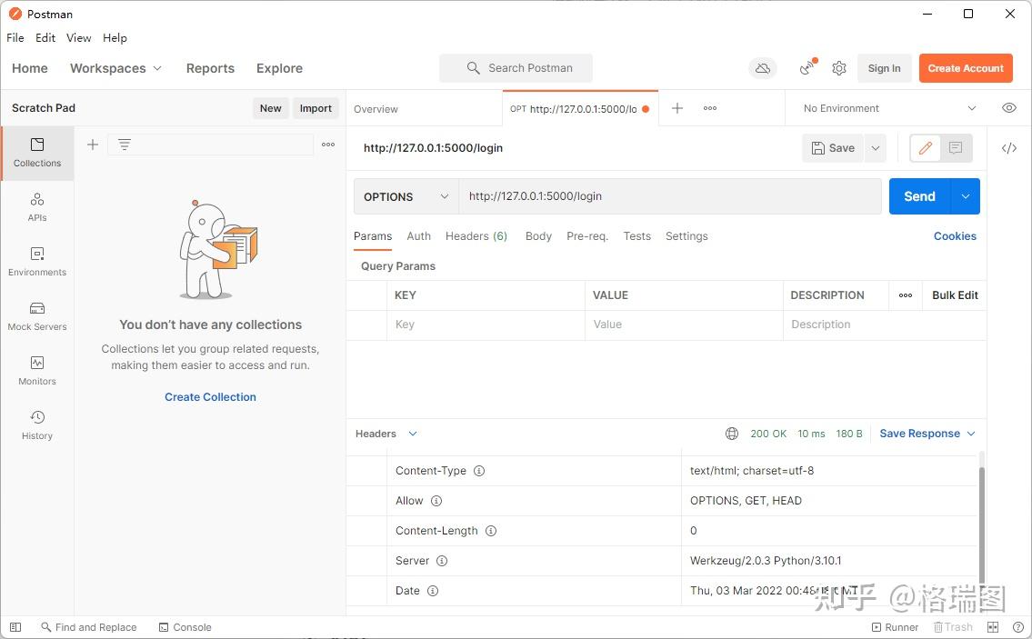1032x639 pixels.
Task: Expand the Workspaces dropdown
Action: tap(115, 68)
